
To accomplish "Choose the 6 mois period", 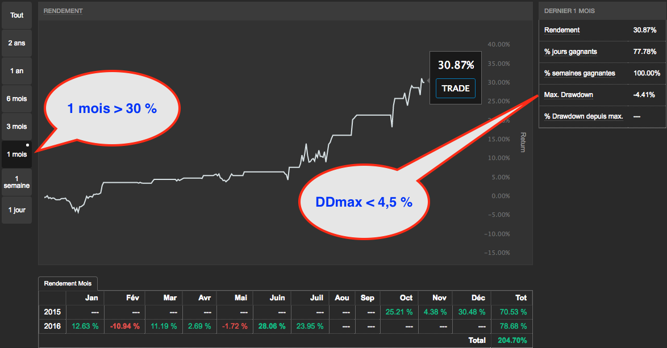I will [16, 99].
